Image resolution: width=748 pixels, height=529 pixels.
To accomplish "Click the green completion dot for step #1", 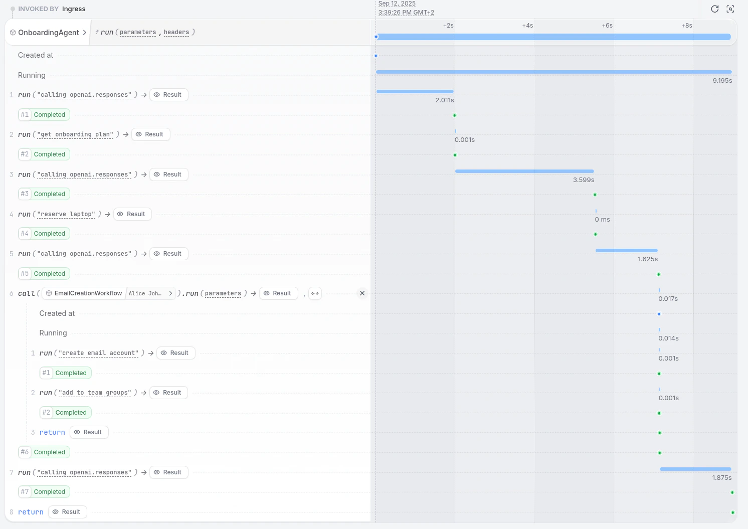I will 455,115.
